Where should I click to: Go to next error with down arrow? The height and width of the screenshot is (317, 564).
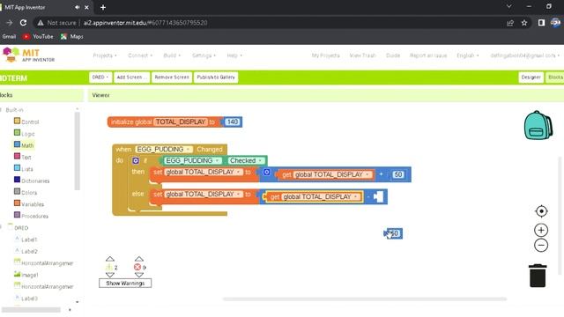(x=139, y=275)
